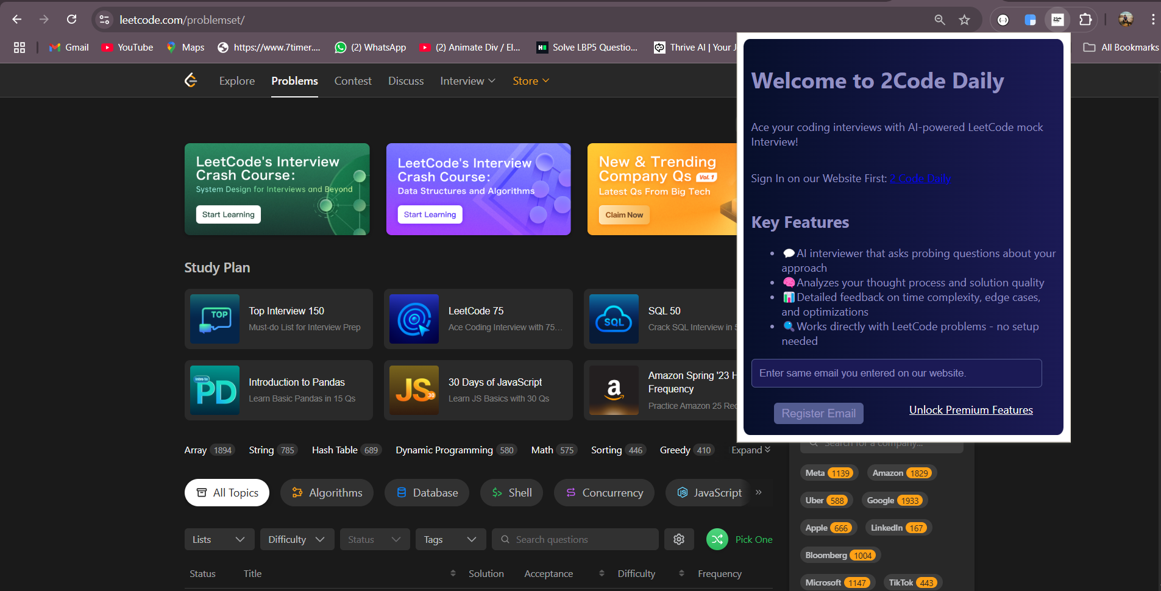Open the Status filter dropdown
Viewport: 1161px width, 591px height.
[375, 539]
